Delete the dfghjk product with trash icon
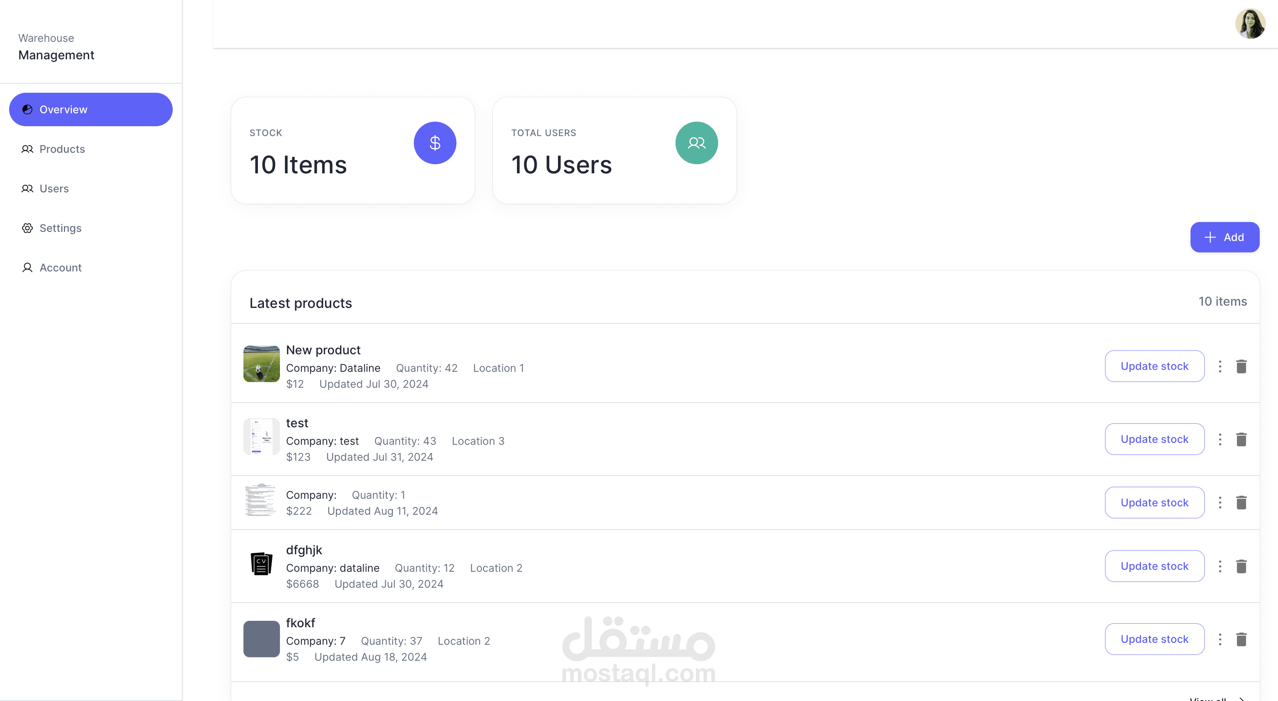Viewport: 1278px width, 701px height. pos(1241,566)
